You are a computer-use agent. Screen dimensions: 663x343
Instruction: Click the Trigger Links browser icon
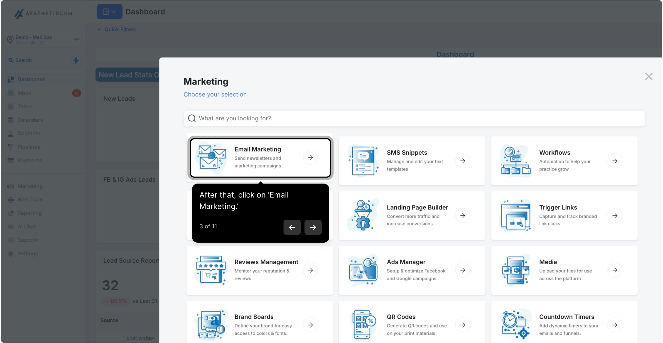coord(516,216)
